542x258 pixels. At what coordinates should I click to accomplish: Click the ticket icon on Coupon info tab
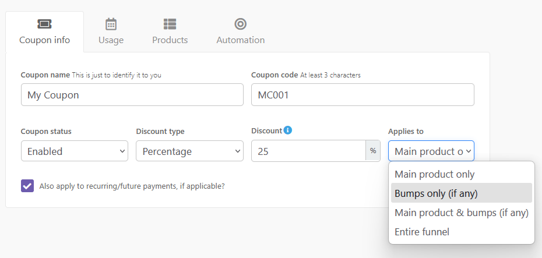click(x=44, y=24)
